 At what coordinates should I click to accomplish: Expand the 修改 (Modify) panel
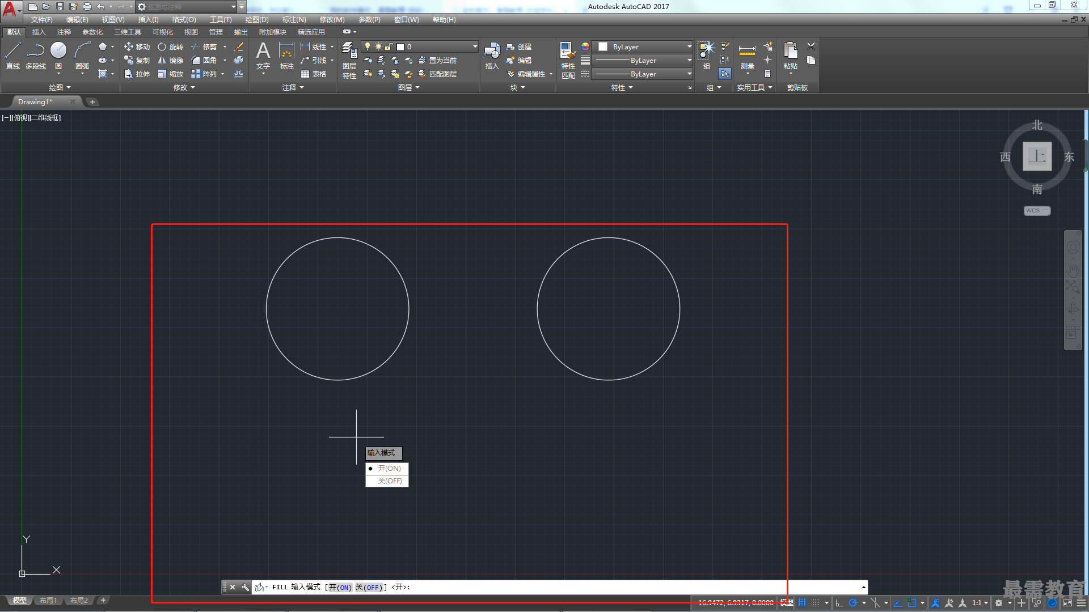coord(184,88)
